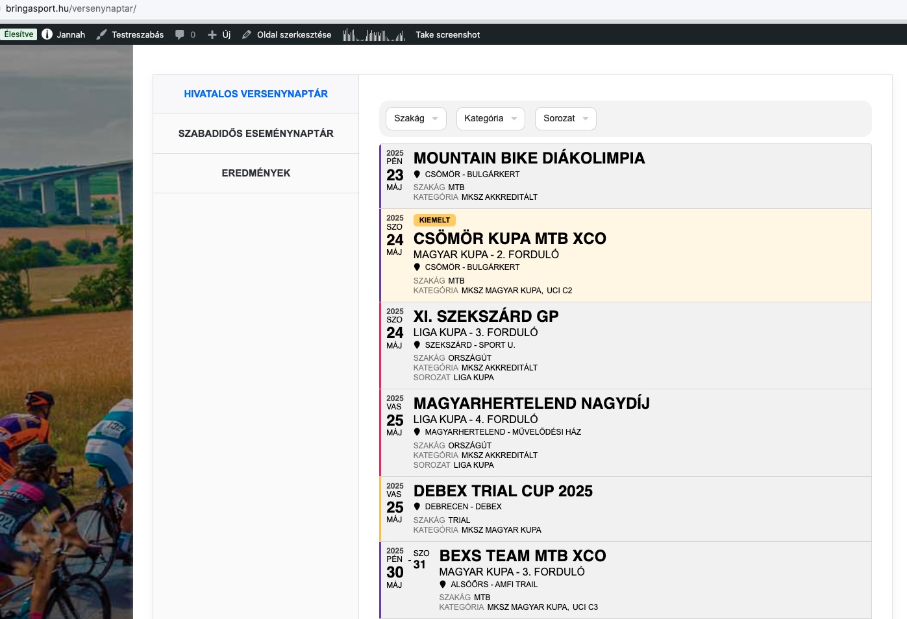
Task: Click the Testreszabás paintbrush icon
Action: click(x=101, y=34)
